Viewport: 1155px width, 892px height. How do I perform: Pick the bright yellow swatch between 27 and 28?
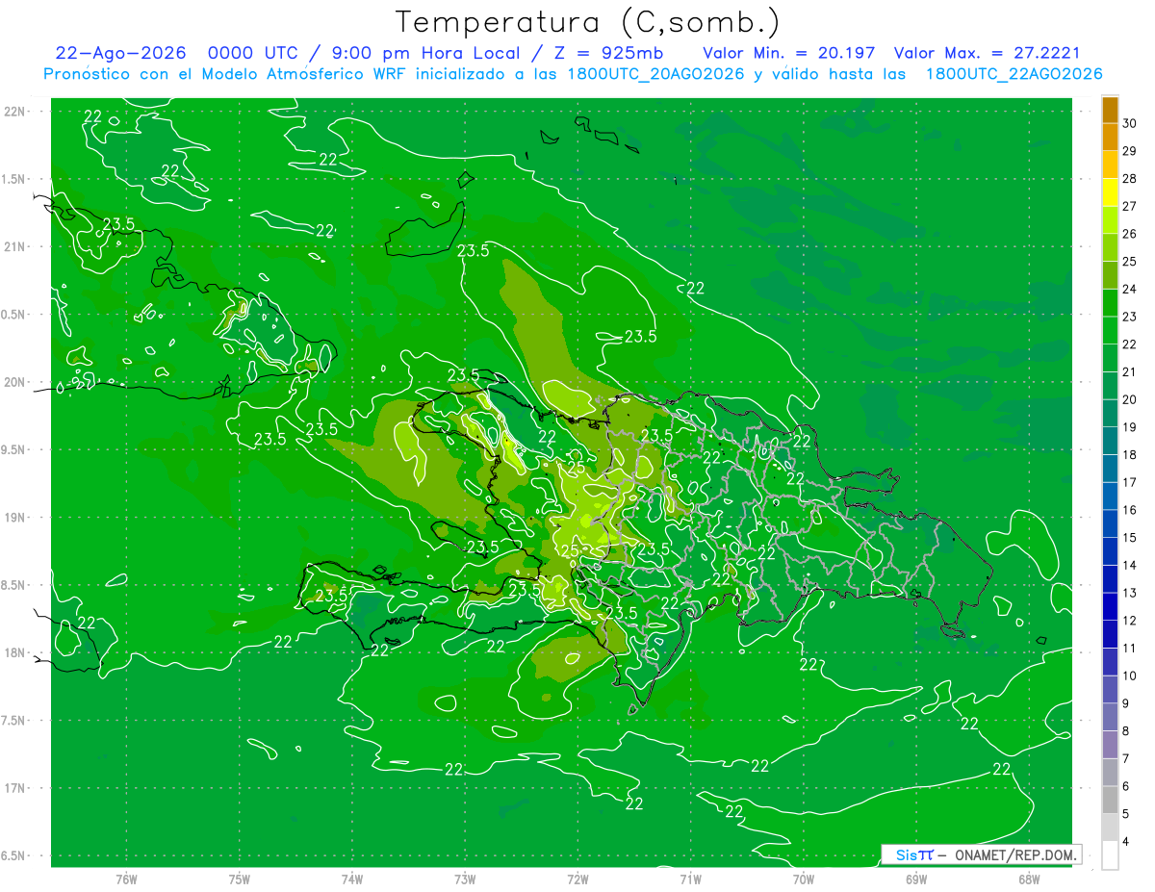pyautogui.click(x=1110, y=192)
